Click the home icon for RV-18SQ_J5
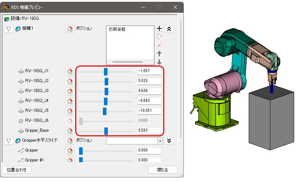 [x=70, y=111]
